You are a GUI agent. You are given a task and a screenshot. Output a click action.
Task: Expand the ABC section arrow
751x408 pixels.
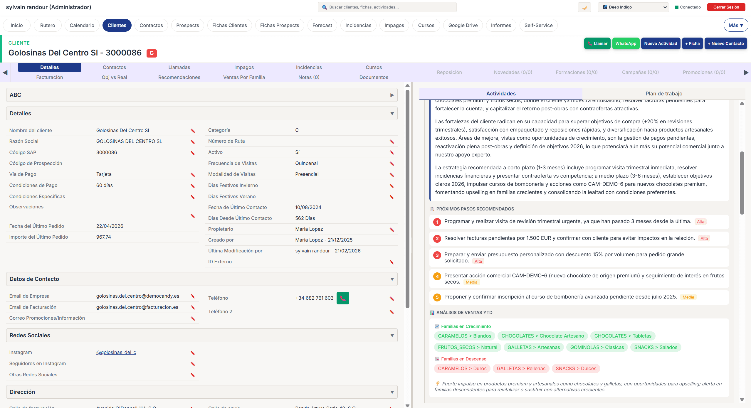click(x=392, y=95)
